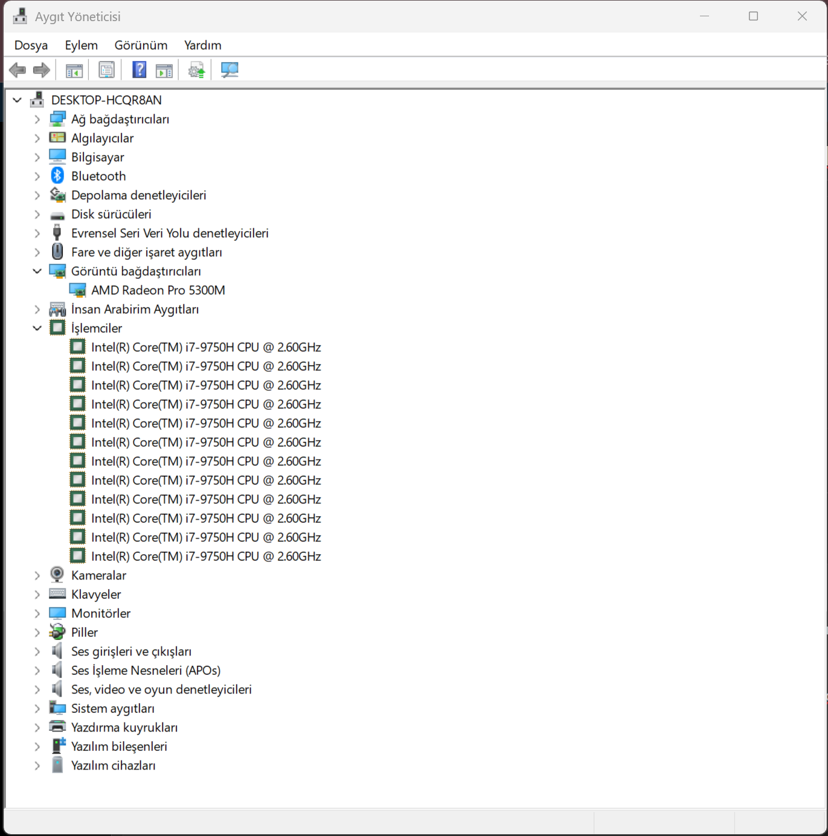The image size is (828, 836).
Task: Select the İnsan Arabirim Aygıtları label
Action: pyautogui.click(x=135, y=309)
